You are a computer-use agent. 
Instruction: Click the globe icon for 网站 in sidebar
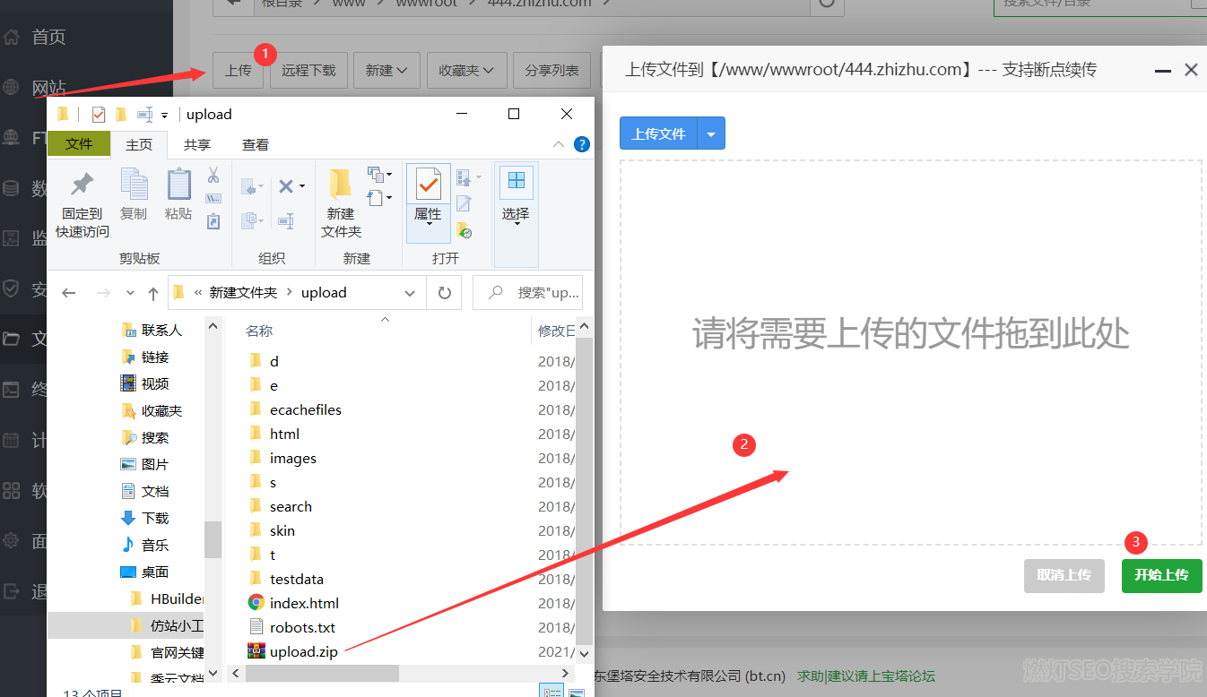12,88
